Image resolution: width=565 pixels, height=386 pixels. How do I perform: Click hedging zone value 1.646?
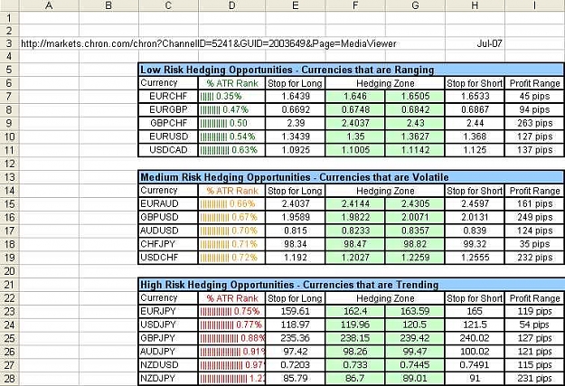[x=355, y=96]
